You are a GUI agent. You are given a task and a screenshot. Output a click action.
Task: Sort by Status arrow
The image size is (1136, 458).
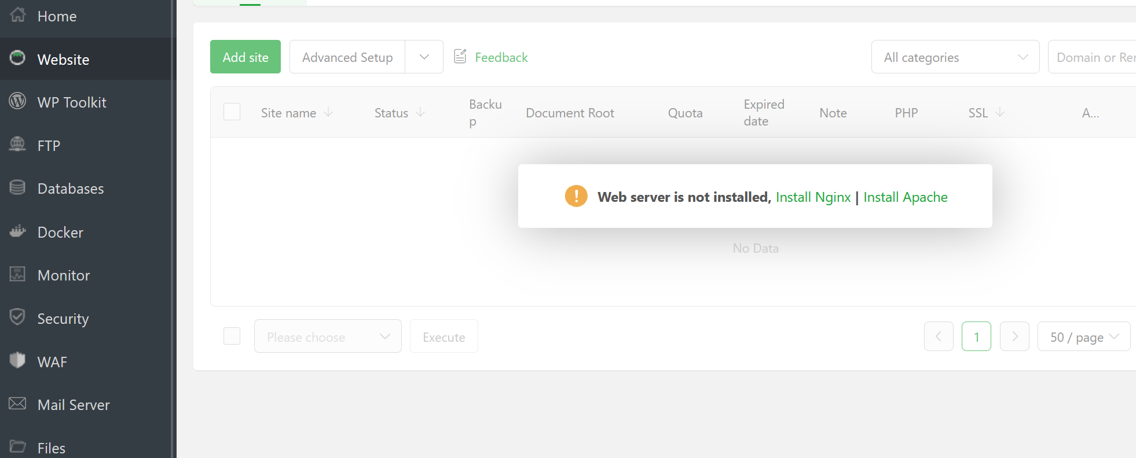pyautogui.click(x=420, y=112)
